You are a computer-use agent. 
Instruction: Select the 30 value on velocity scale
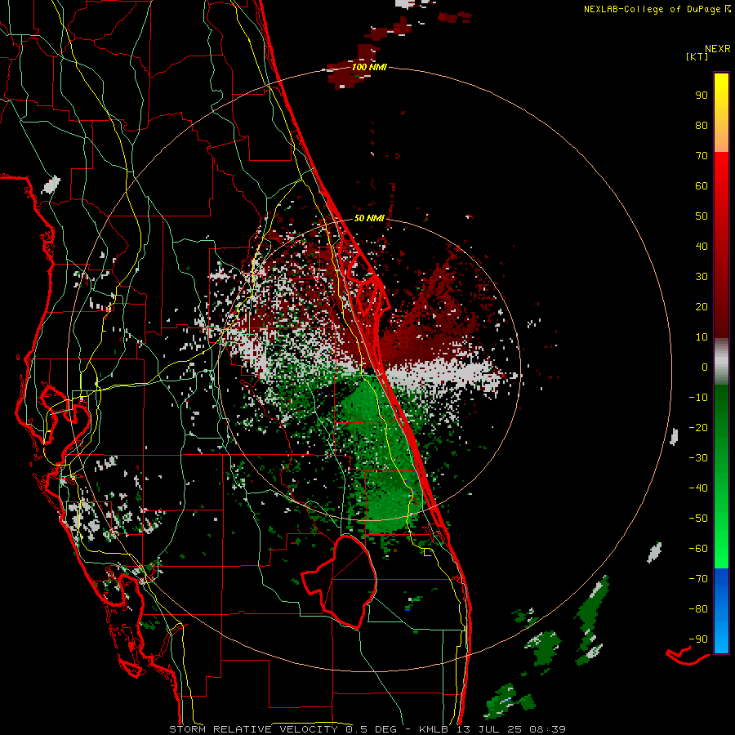click(x=702, y=277)
